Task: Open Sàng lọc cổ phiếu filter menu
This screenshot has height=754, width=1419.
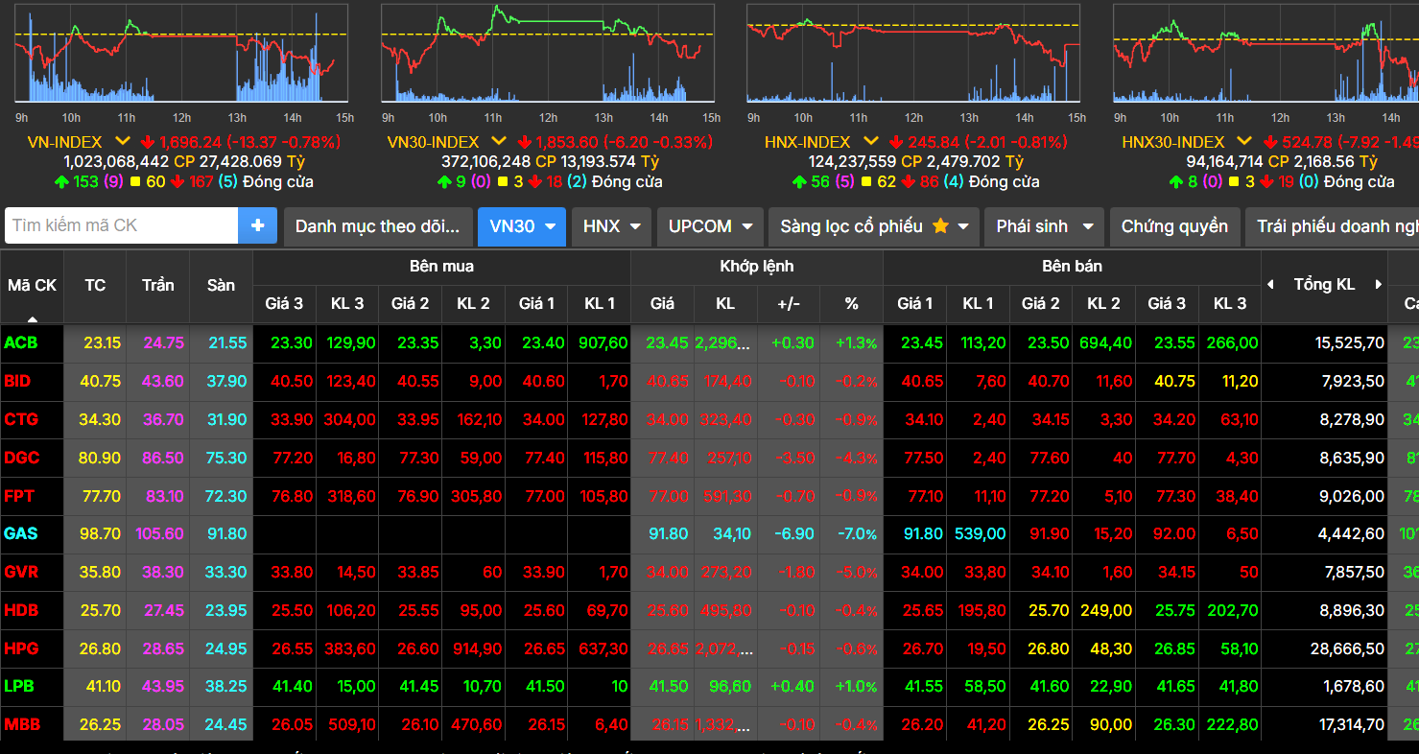Action: point(873,226)
